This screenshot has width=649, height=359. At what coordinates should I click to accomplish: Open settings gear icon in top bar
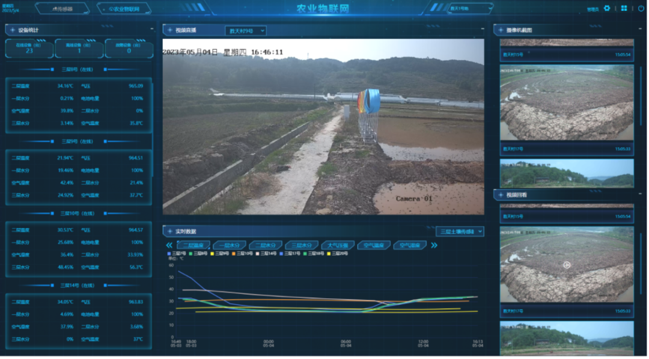click(x=607, y=8)
